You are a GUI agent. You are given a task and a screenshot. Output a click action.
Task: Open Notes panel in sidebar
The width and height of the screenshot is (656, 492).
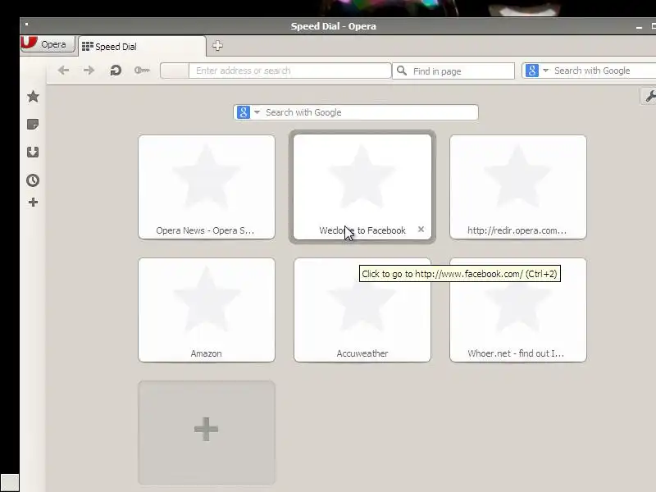click(x=33, y=125)
